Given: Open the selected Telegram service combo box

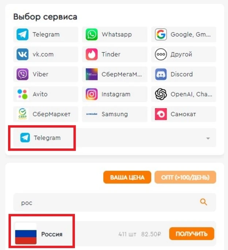Looking at the screenshot, I should 115,137.
